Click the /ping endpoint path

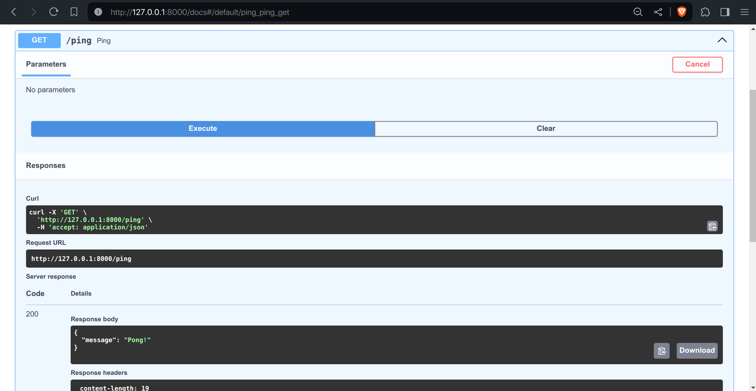coord(79,41)
